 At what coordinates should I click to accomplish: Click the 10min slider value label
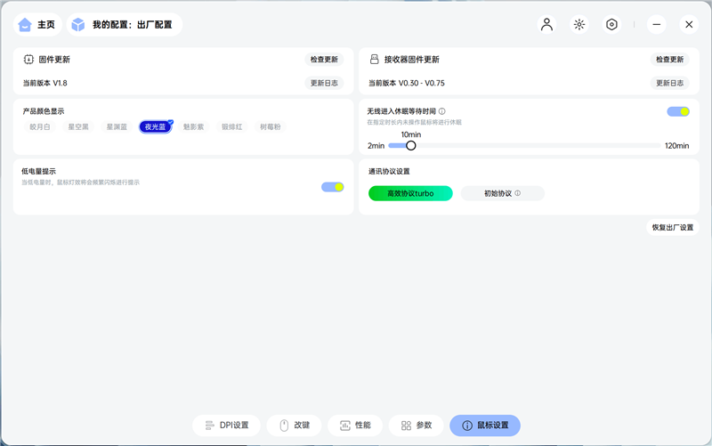(x=411, y=134)
